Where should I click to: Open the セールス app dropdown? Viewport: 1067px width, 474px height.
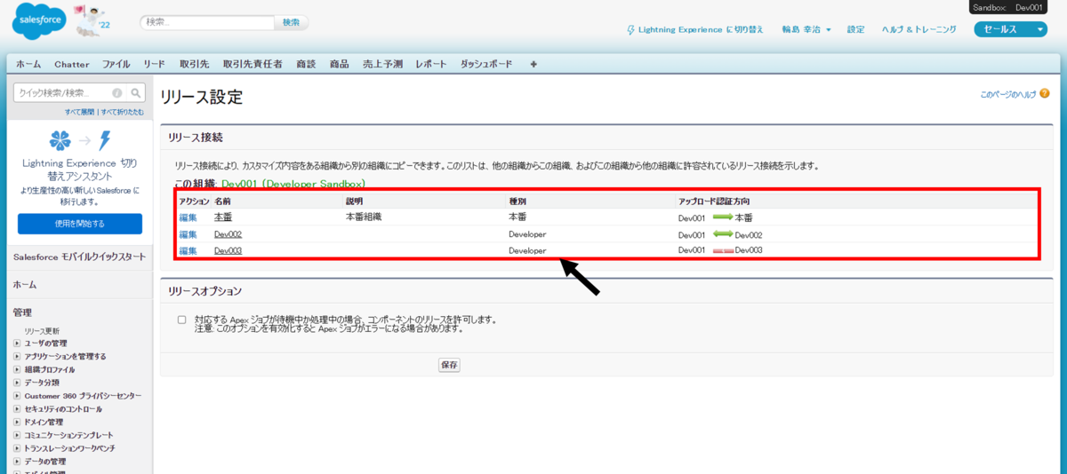1011,29
